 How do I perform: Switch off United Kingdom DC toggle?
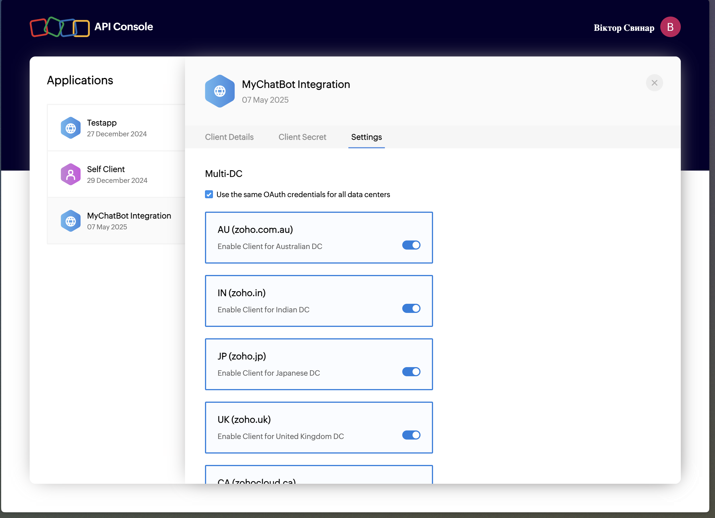click(411, 435)
